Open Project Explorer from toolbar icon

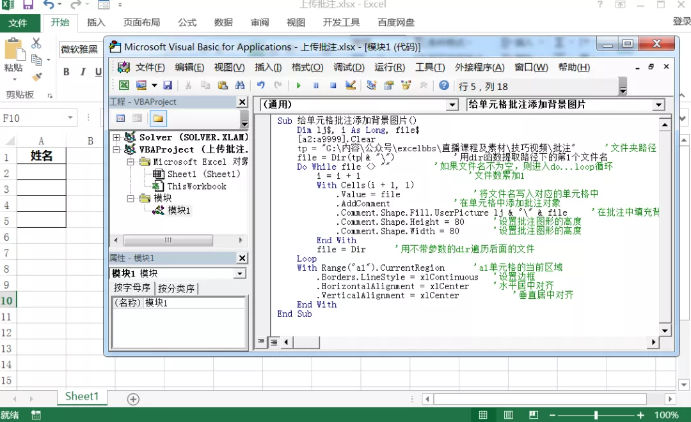tap(372, 86)
